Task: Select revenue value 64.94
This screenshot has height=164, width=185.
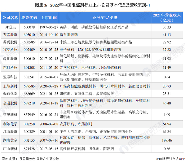Action: click(167, 124)
